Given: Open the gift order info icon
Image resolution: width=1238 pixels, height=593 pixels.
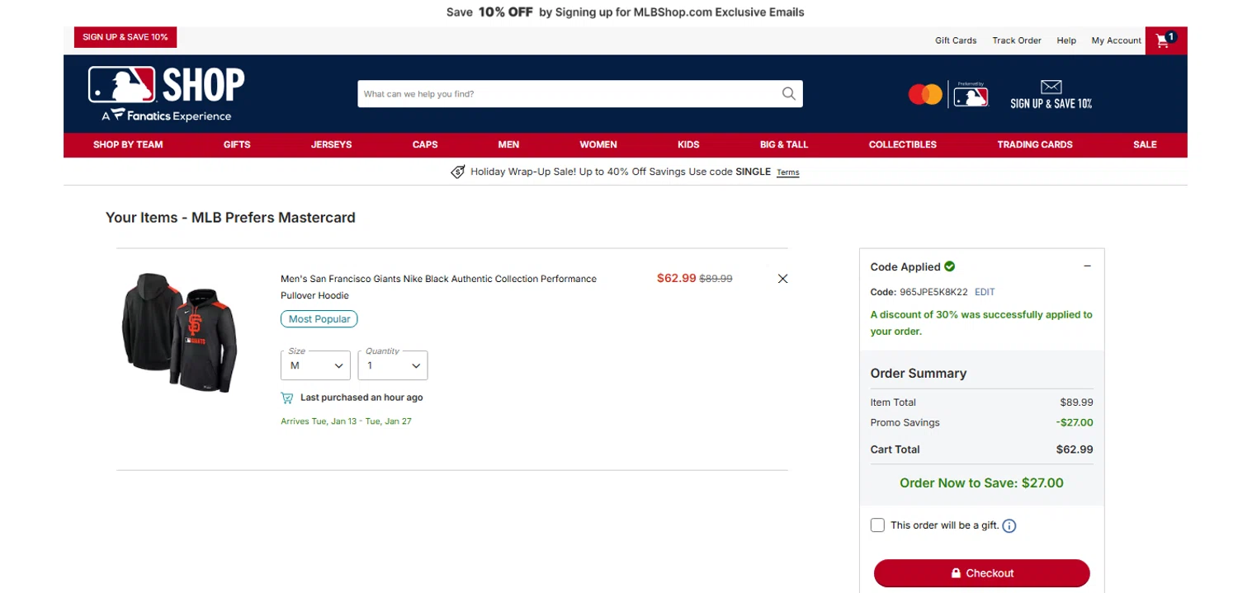Looking at the screenshot, I should (1009, 526).
